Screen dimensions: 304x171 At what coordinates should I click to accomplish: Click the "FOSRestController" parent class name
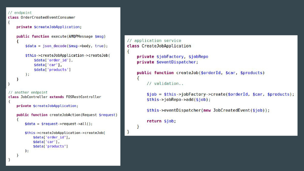[x=83, y=97]
